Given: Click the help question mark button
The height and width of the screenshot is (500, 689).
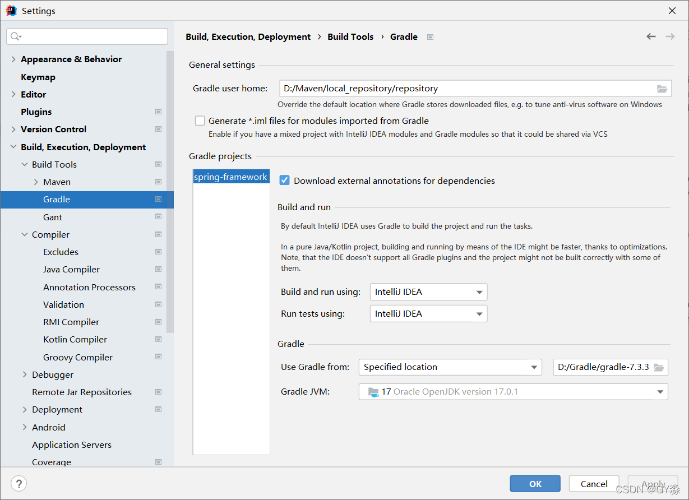Looking at the screenshot, I should pyautogui.click(x=19, y=484).
